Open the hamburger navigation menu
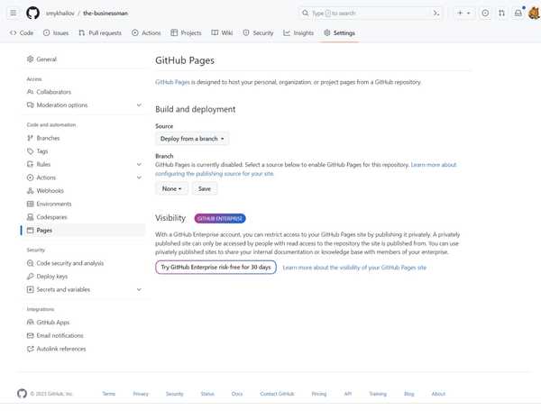 click(x=14, y=14)
